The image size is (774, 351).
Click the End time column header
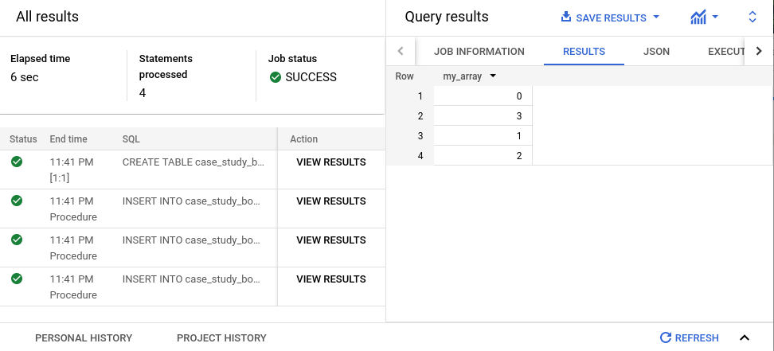[x=68, y=139]
